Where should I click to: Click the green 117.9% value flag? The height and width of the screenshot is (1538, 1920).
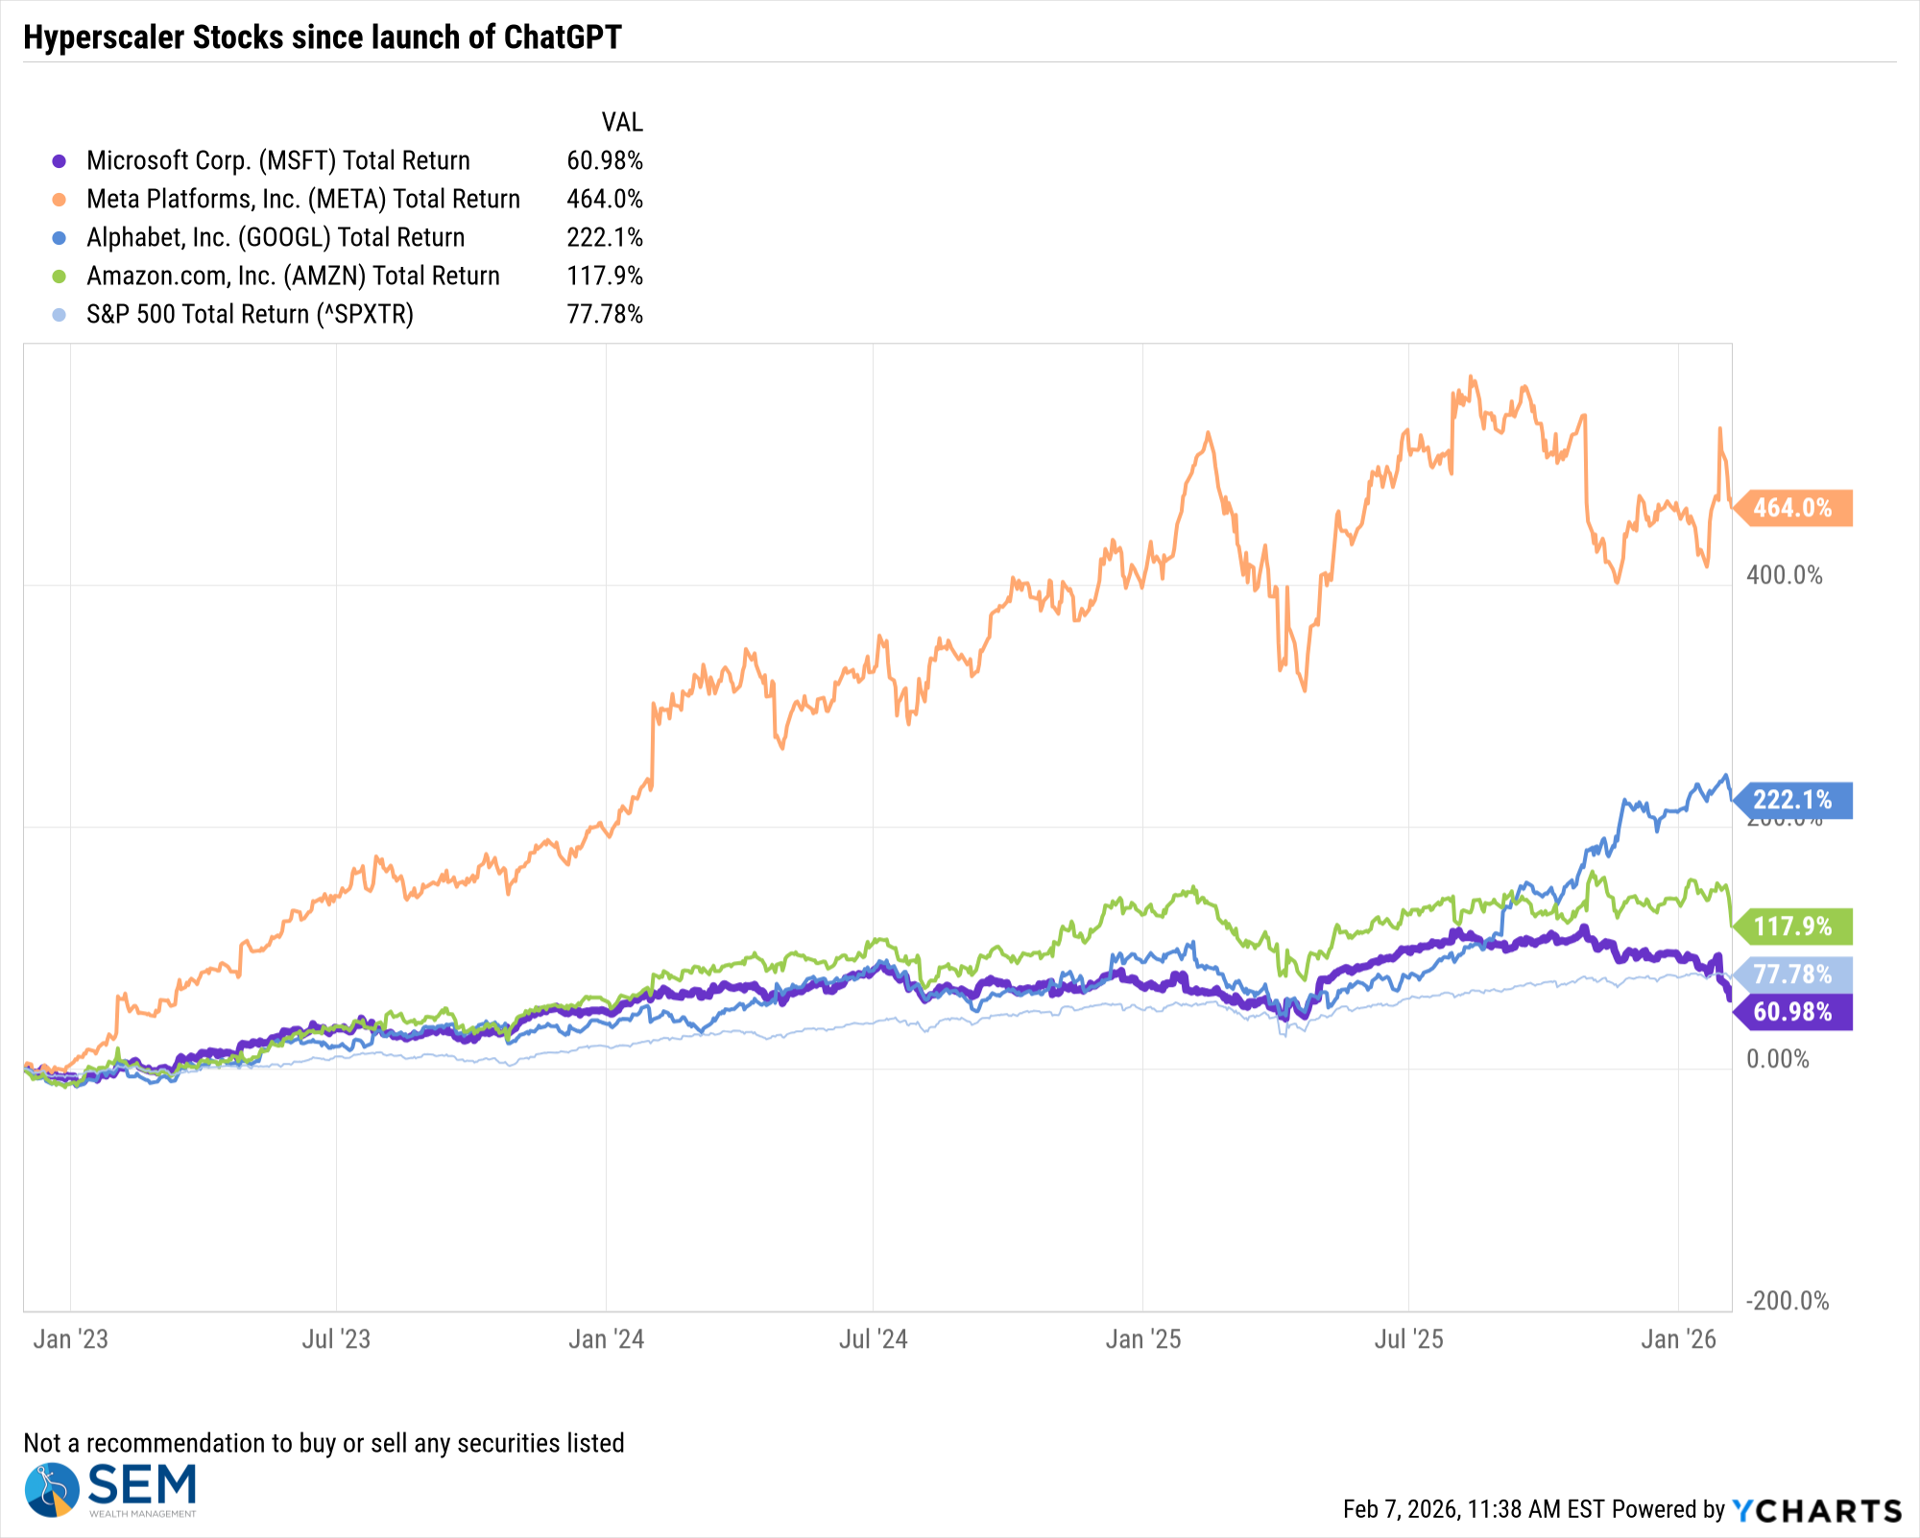[1792, 926]
